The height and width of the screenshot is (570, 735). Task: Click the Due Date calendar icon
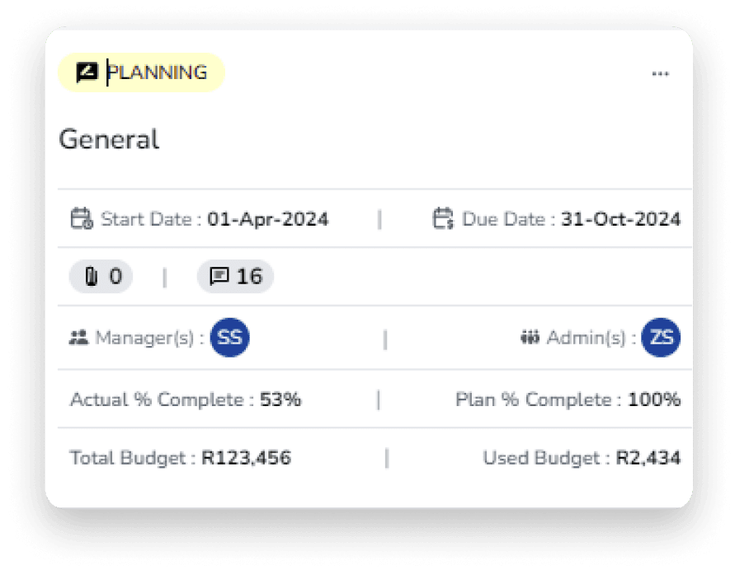443,219
